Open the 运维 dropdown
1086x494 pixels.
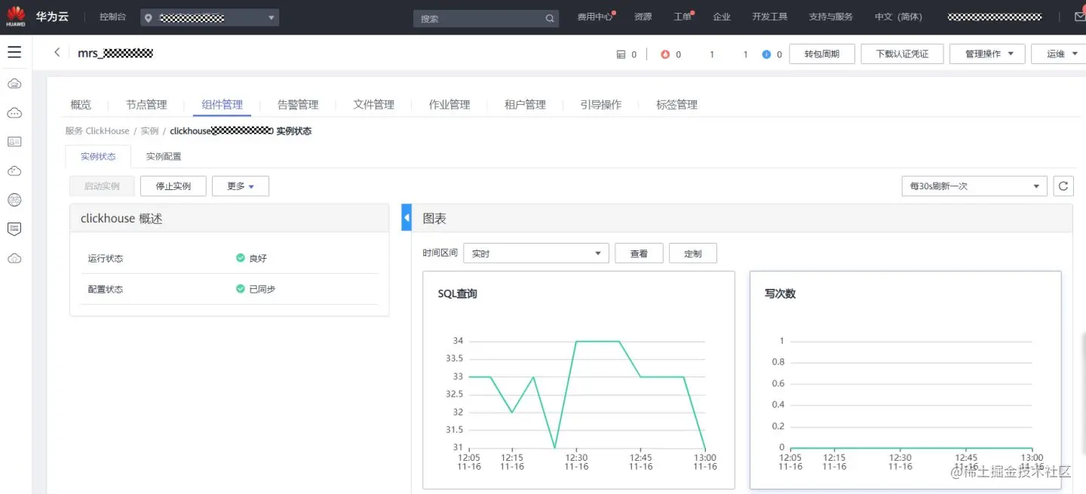1059,54
